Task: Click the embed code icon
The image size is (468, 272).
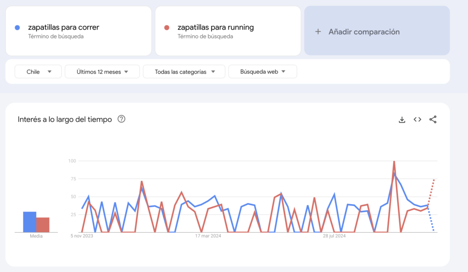Action: tap(417, 120)
